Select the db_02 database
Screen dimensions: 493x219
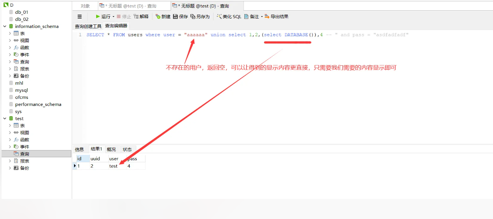click(x=19, y=19)
